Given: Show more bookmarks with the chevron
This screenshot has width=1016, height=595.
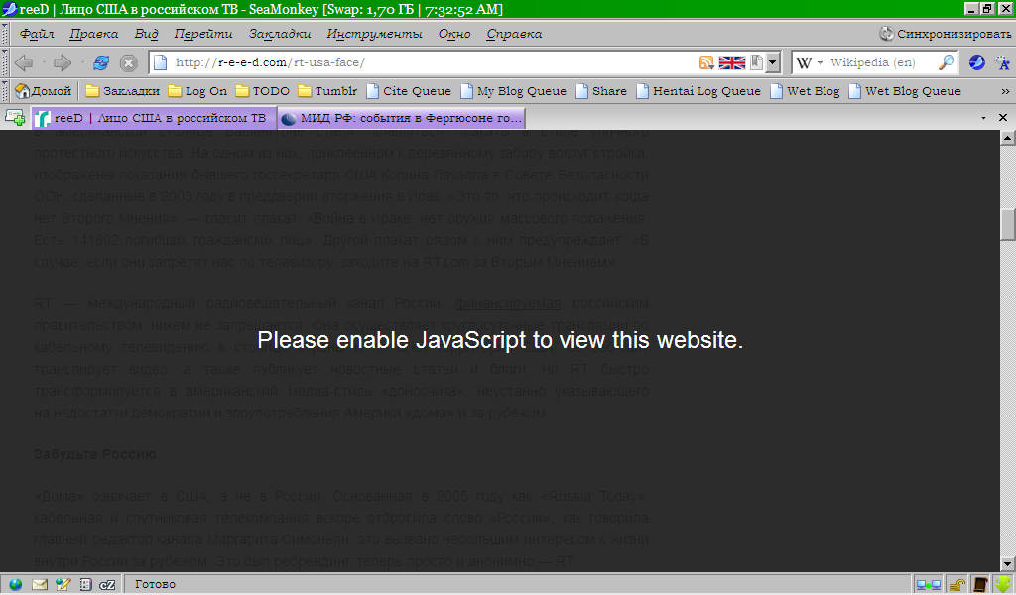Looking at the screenshot, I should click(1005, 91).
